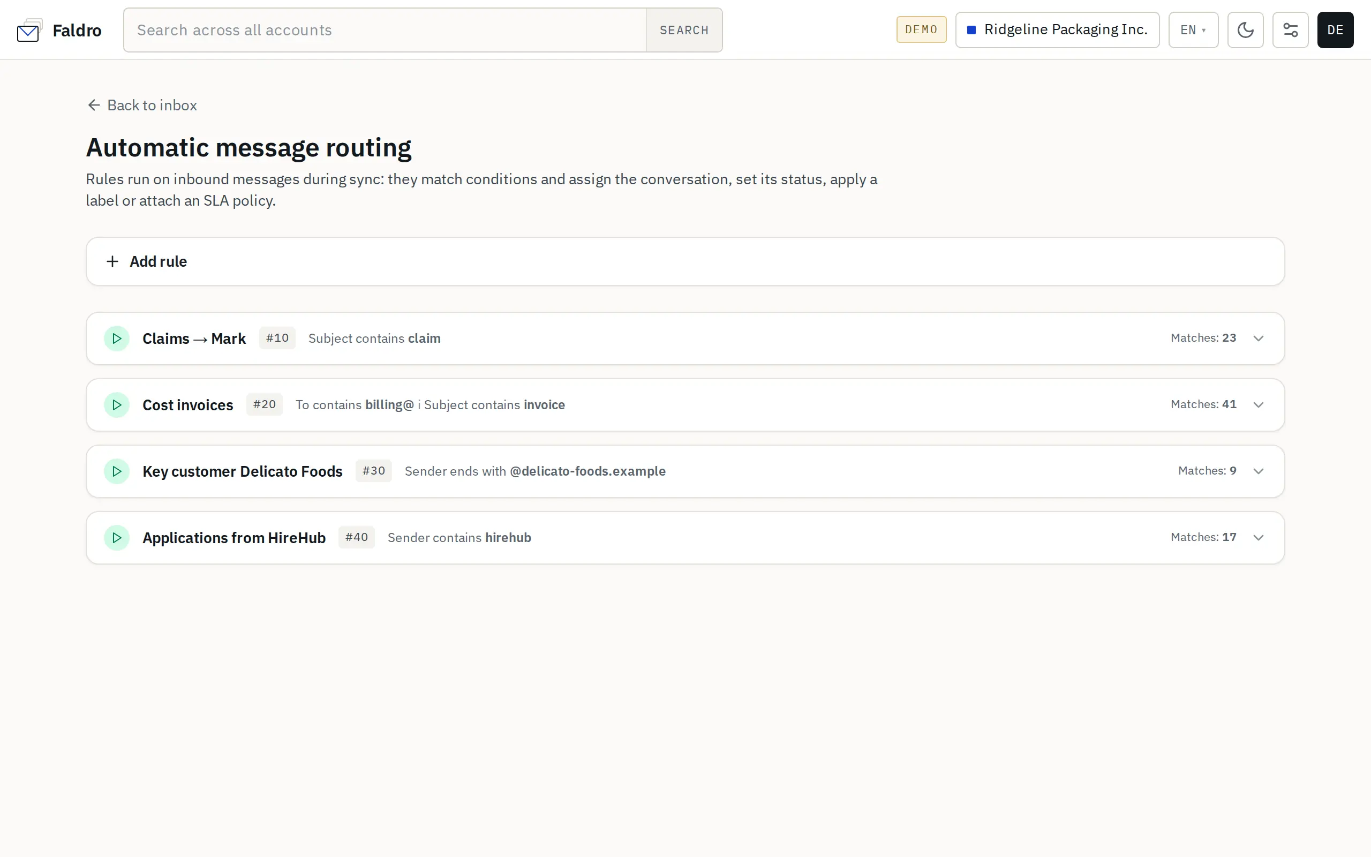Click the Claims → Mark rule title
Viewport: 1371px width, 857px height.
[x=194, y=339]
